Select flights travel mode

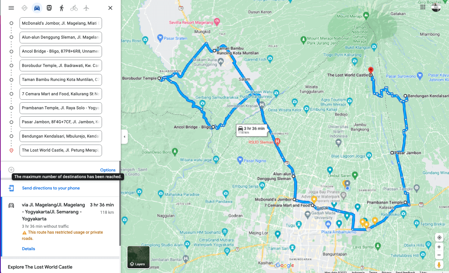(x=86, y=8)
